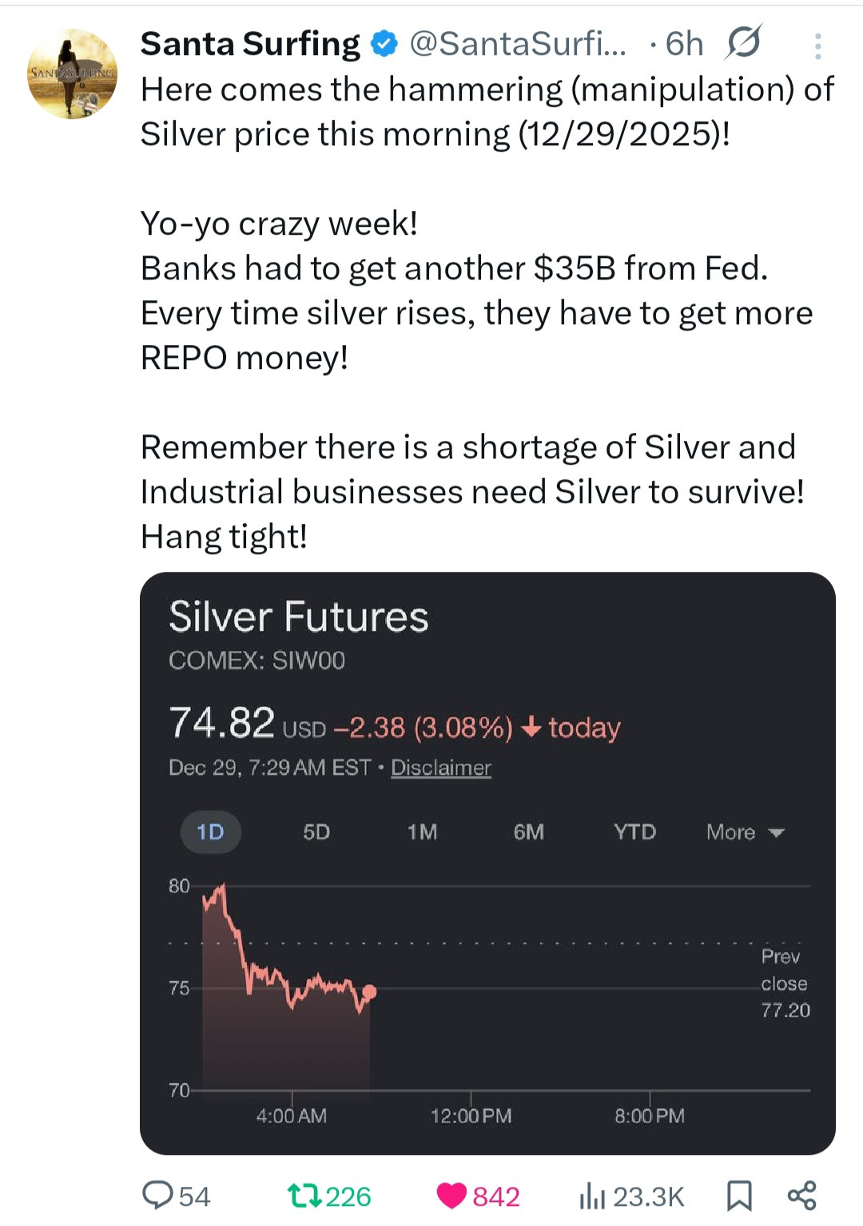This screenshot has width=863, height=1226.
Task: Reply using the comment bubble icon
Action: [157, 1196]
